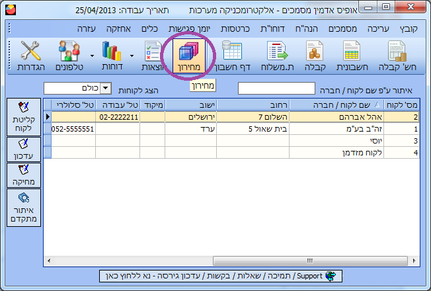Click the עדכון update customer button
The image size is (431, 291).
[x=24, y=149]
